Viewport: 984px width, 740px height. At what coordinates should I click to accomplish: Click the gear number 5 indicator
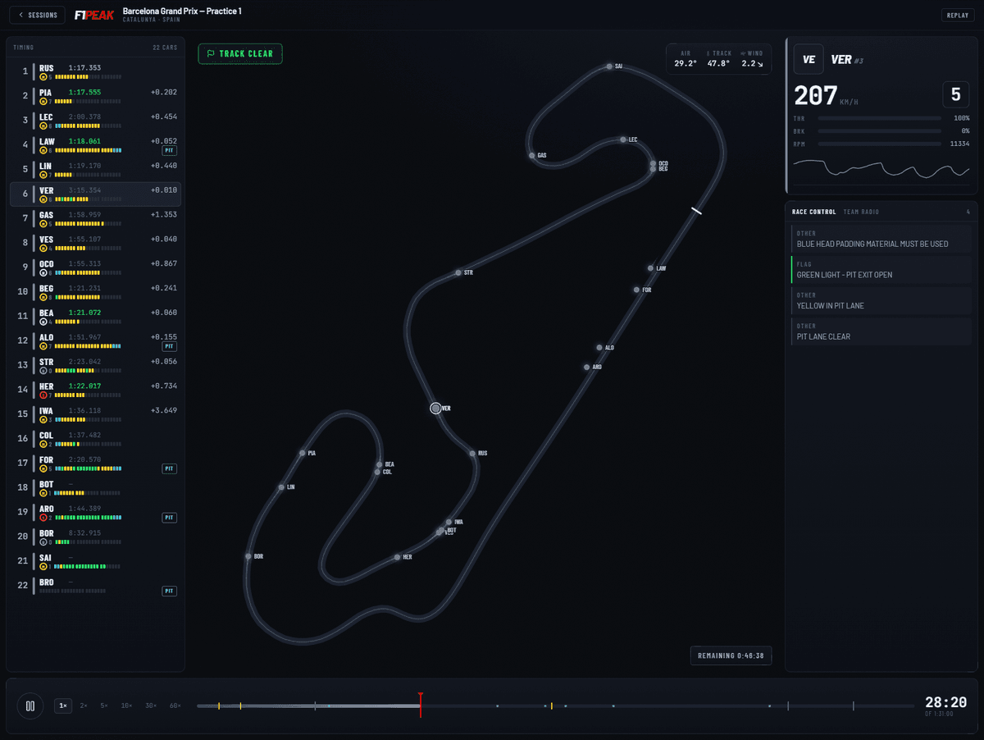pos(955,95)
